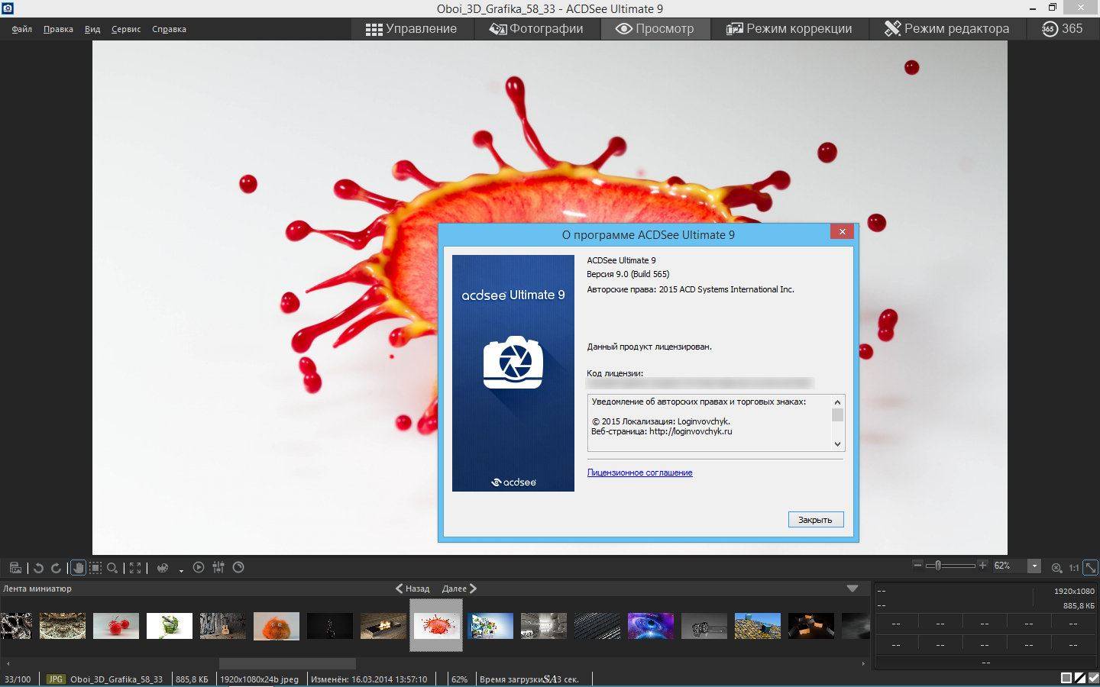The width and height of the screenshot is (1100, 687).
Task: Open external editors palette icon
Action: [162, 568]
